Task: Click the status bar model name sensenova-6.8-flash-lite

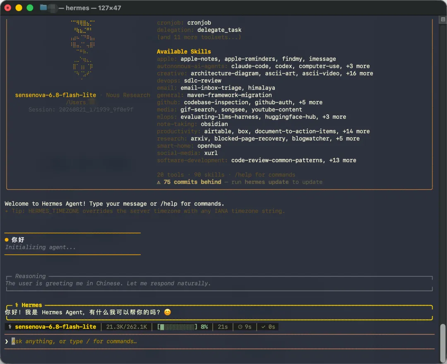Action: 55,327
